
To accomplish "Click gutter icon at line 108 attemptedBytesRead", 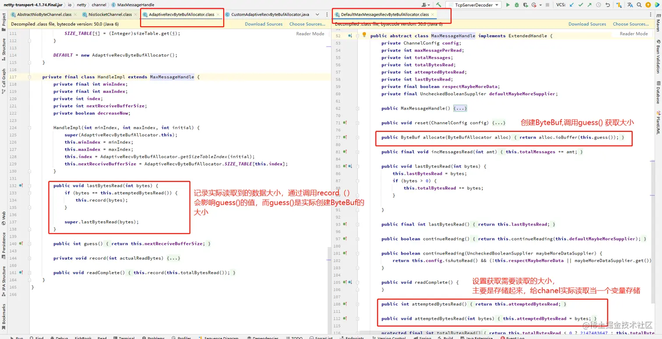I will 345,304.
